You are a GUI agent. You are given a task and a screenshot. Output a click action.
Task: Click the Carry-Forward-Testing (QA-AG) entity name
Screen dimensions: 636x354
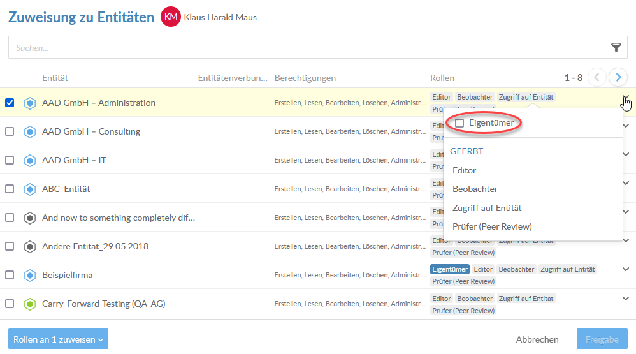[x=104, y=304]
